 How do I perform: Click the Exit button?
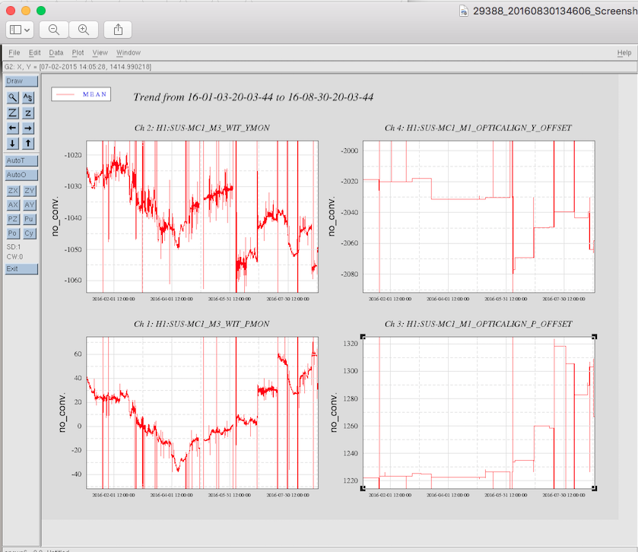(21, 269)
